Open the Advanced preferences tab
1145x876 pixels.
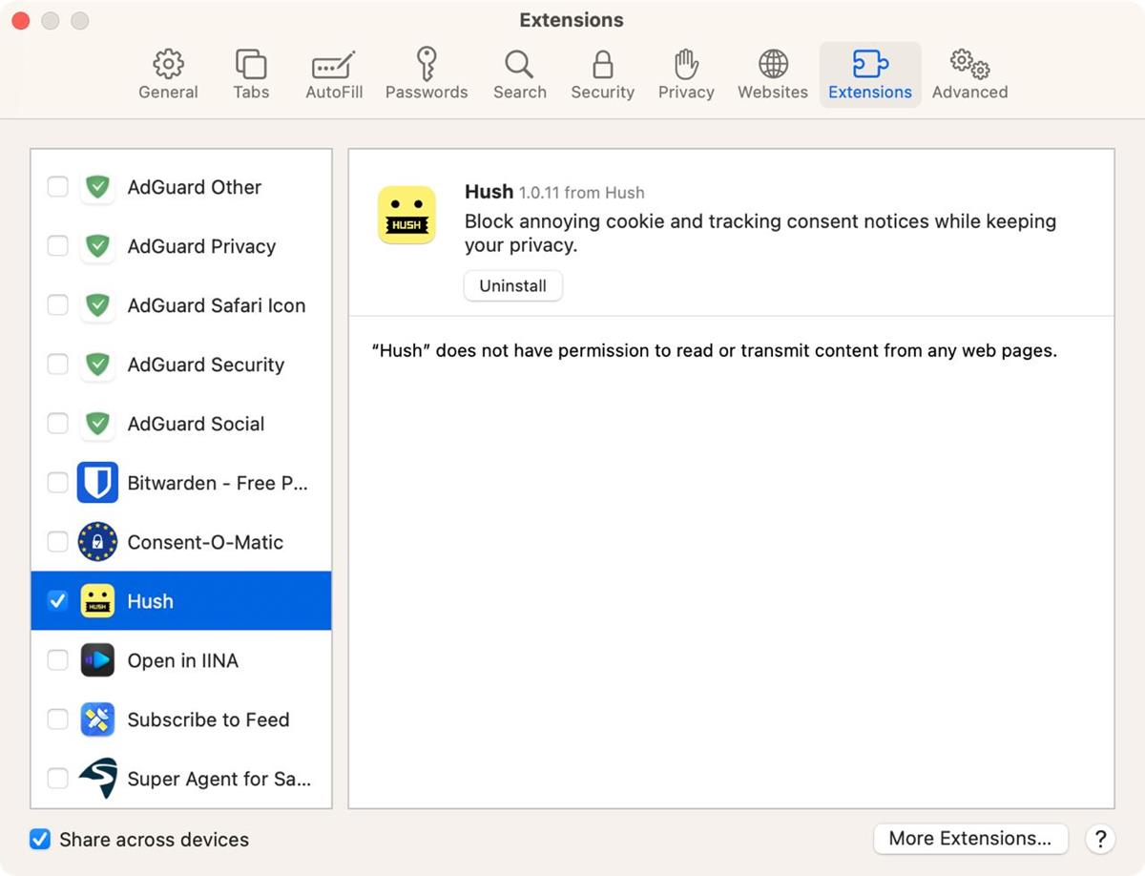click(969, 72)
